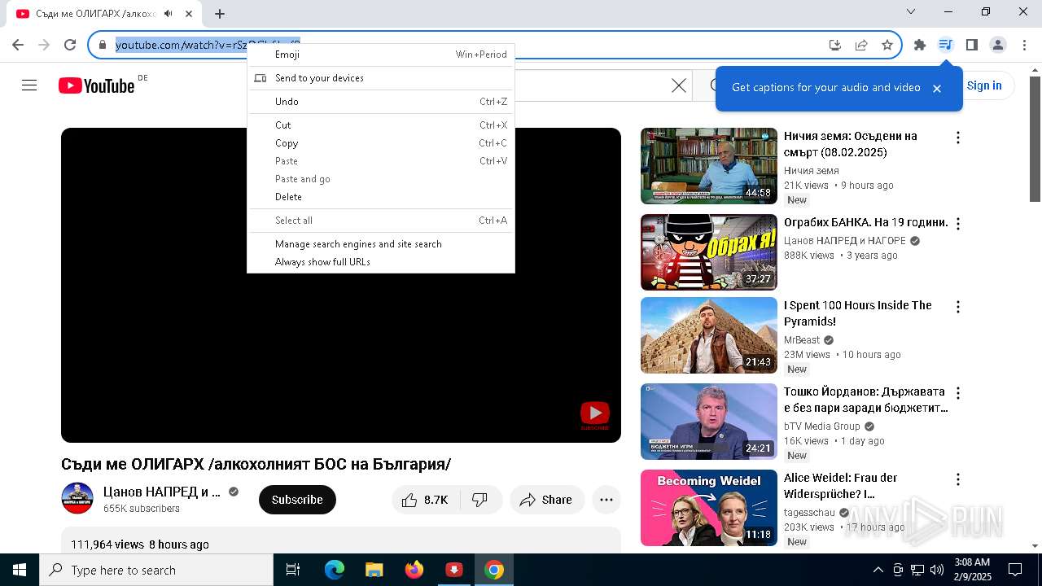Screen dimensions: 1042x586
Task: Select Undo in context menu
Action: click(x=381, y=102)
